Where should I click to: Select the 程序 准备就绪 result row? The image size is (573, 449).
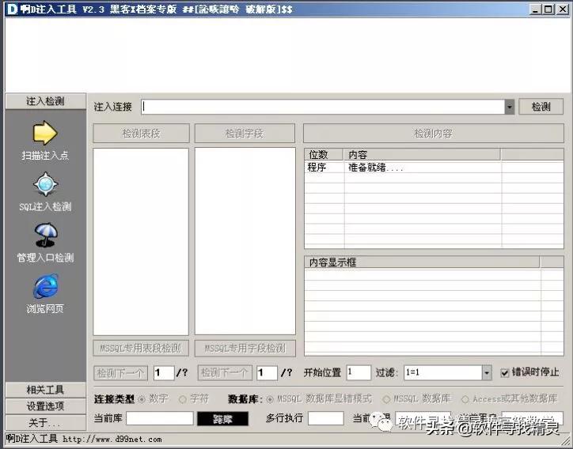click(434, 167)
